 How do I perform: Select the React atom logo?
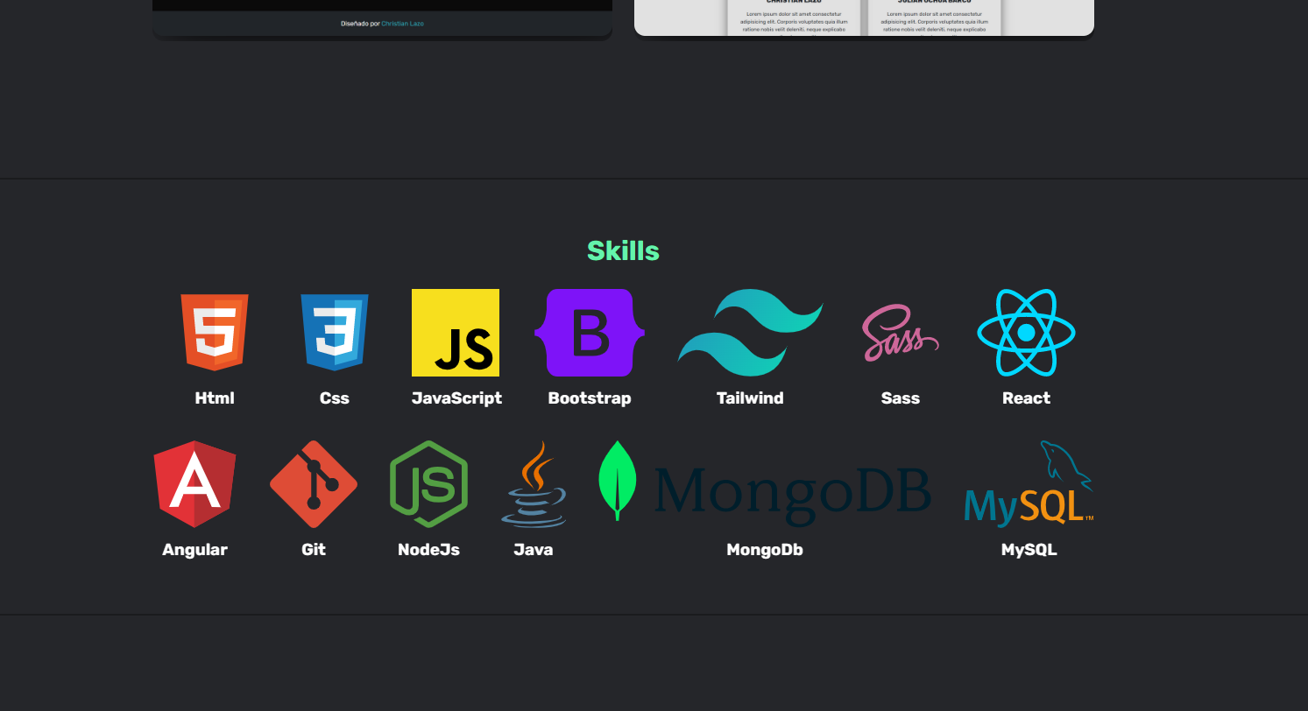1026,333
